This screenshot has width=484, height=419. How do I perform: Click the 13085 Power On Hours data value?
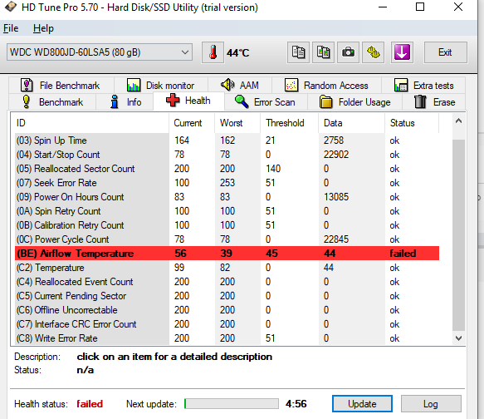click(336, 197)
